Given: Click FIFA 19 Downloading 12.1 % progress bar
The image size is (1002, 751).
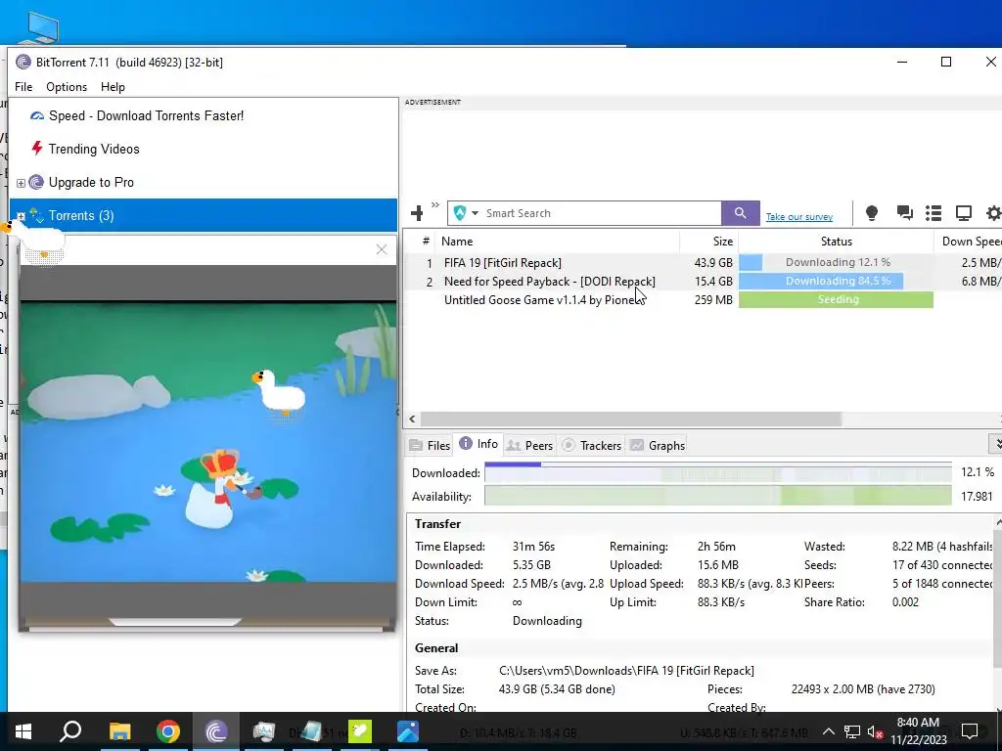Looking at the screenshot, I should click(836, 262).
